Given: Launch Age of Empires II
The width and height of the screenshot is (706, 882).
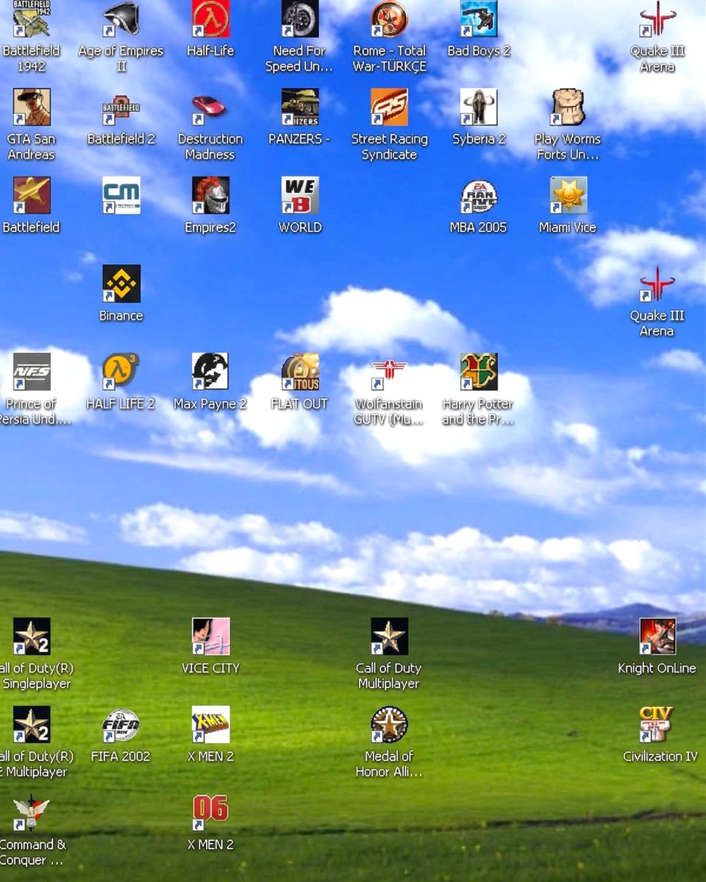Looking at the screenshot, I should pyautogui.click(x=121, y=19).
